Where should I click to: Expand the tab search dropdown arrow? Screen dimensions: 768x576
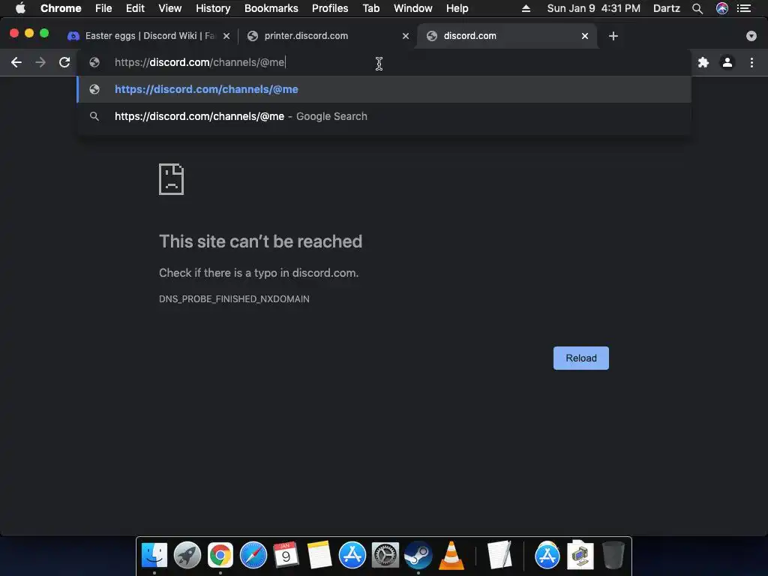click(751, 36)
